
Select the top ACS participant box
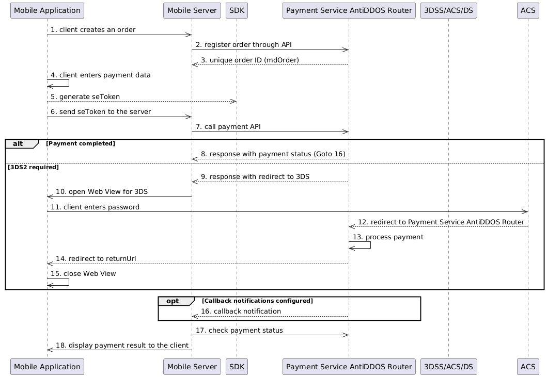[528, 10]
